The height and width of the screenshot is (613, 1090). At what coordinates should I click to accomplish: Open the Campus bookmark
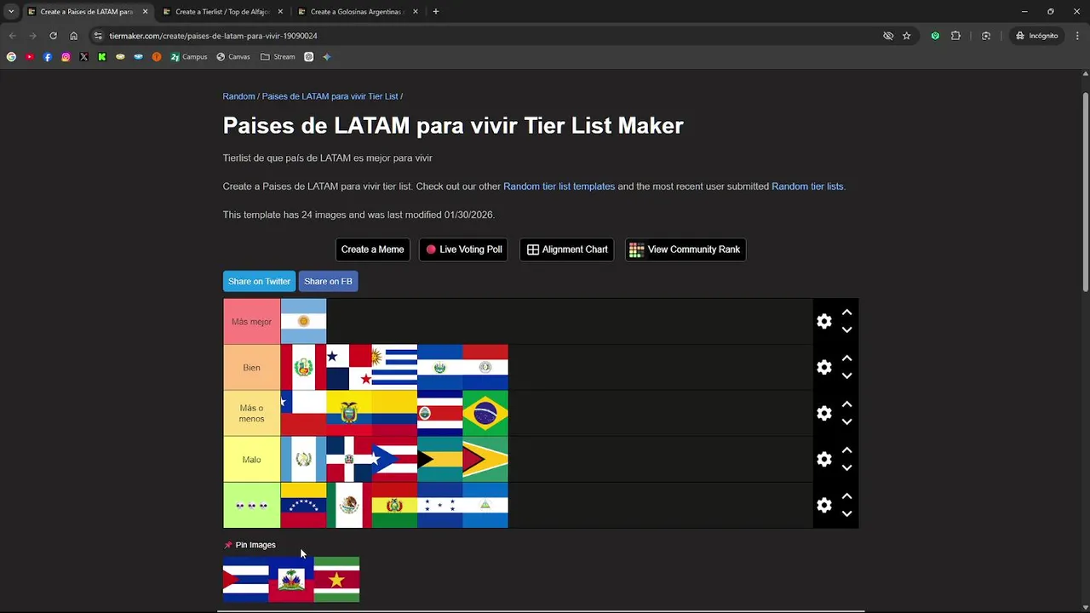(188, 57)
